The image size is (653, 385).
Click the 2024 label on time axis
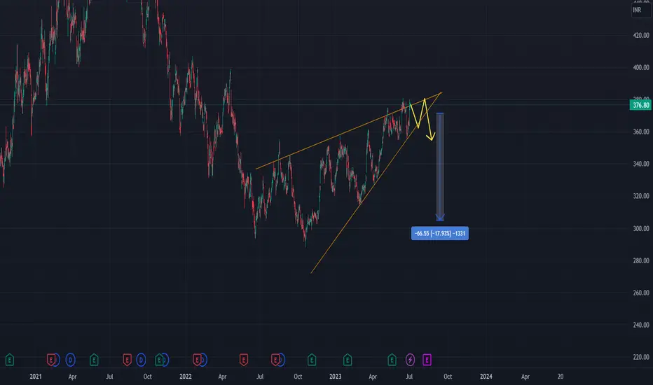(x=486, y=377)
